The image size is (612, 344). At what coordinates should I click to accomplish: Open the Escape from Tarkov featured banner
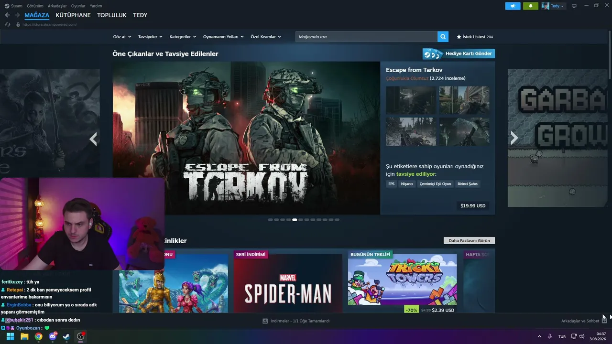tap(246, 138)
